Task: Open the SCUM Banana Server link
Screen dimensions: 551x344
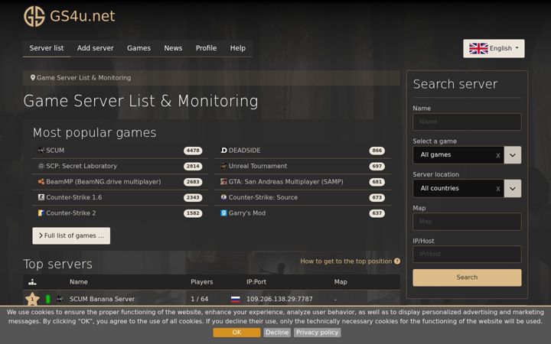Action: 102,299
